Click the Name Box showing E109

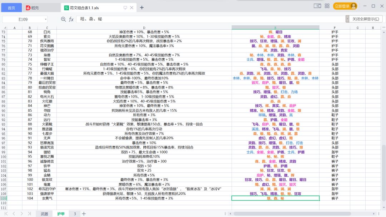point(23,19)
